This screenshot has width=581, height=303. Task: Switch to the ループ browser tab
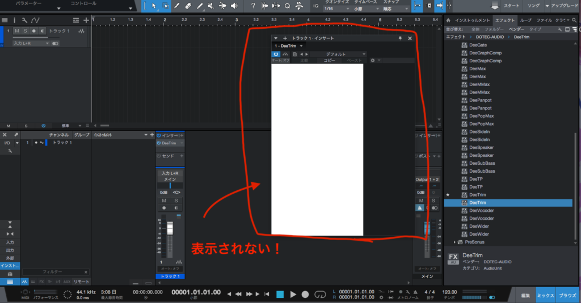[526, 20]
